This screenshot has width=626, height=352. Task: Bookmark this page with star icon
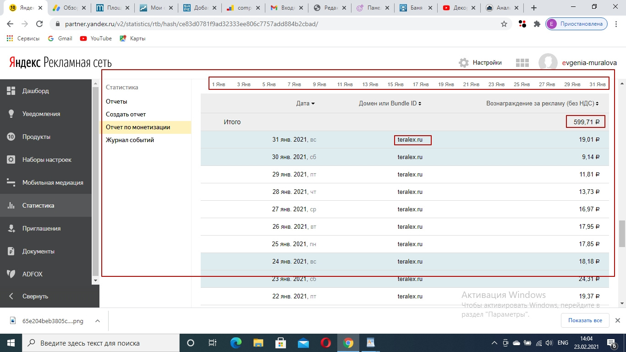click(x=504, y=24)
